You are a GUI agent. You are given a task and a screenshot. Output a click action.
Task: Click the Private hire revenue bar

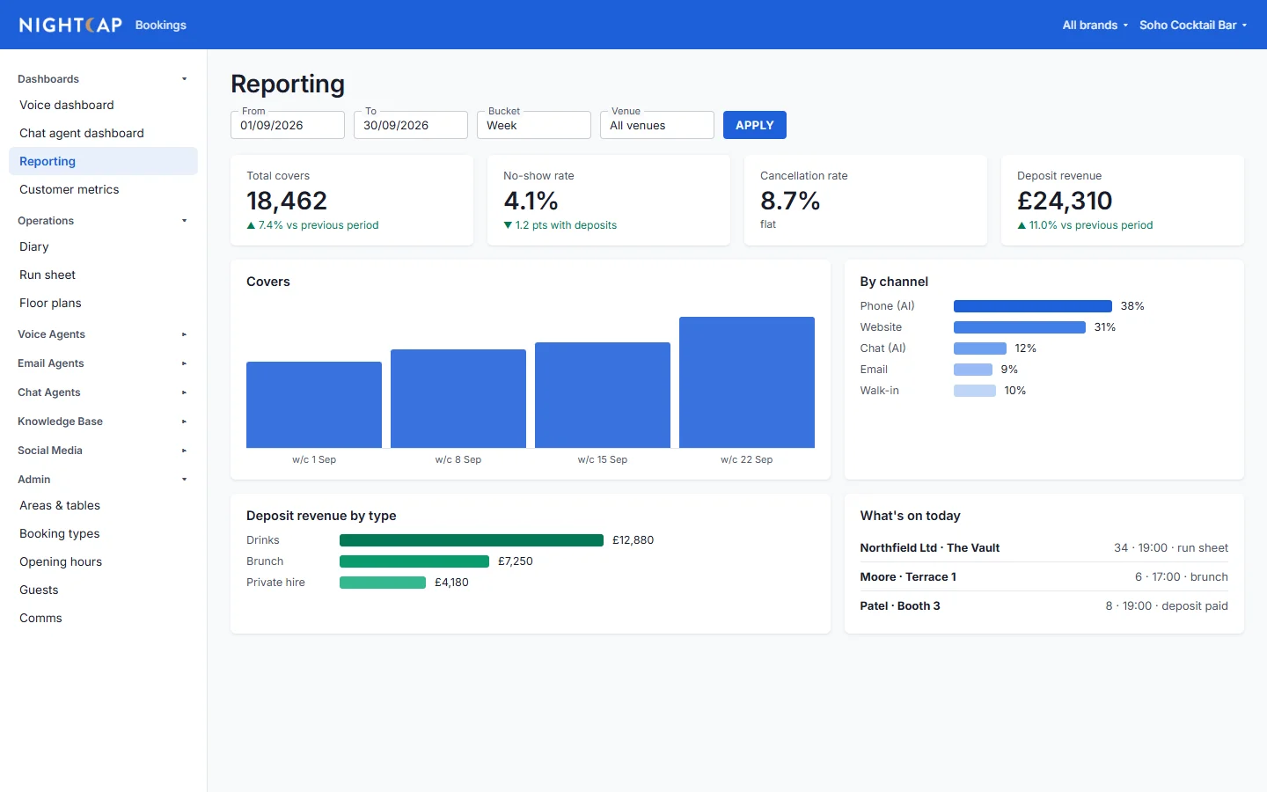click(x=383, y=583)
